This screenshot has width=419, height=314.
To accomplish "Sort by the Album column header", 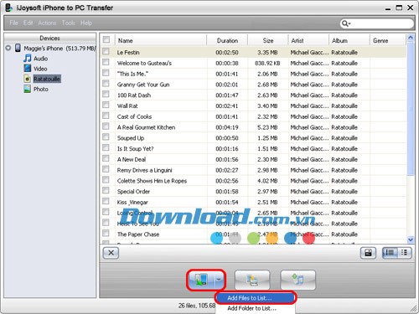I will click(x=349, y=40).
